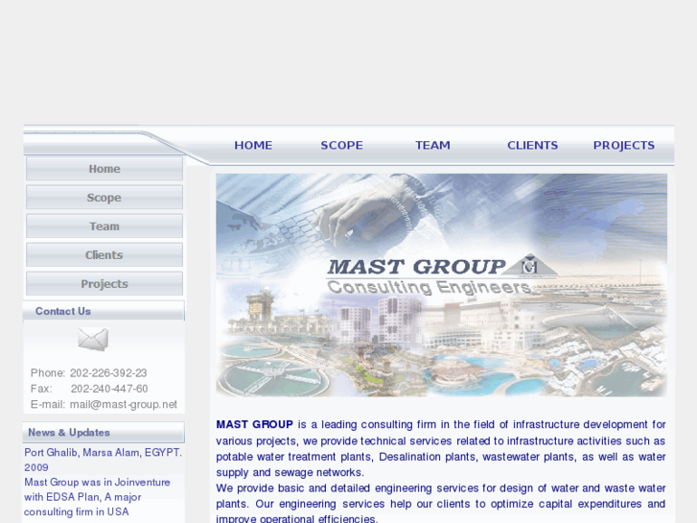Click the Home sidebar button

coord(105,169)
